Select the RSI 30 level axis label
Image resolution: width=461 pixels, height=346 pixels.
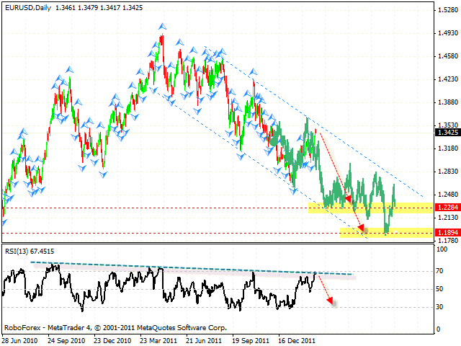[441, 307]
